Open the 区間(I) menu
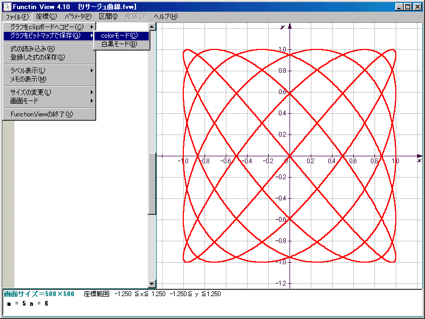 point(108,16)
